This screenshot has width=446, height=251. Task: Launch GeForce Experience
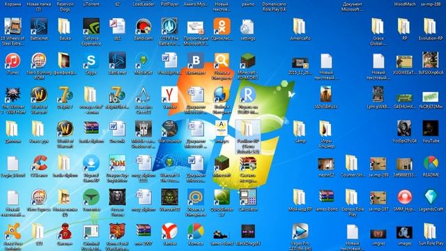click(x=91, y=27)
